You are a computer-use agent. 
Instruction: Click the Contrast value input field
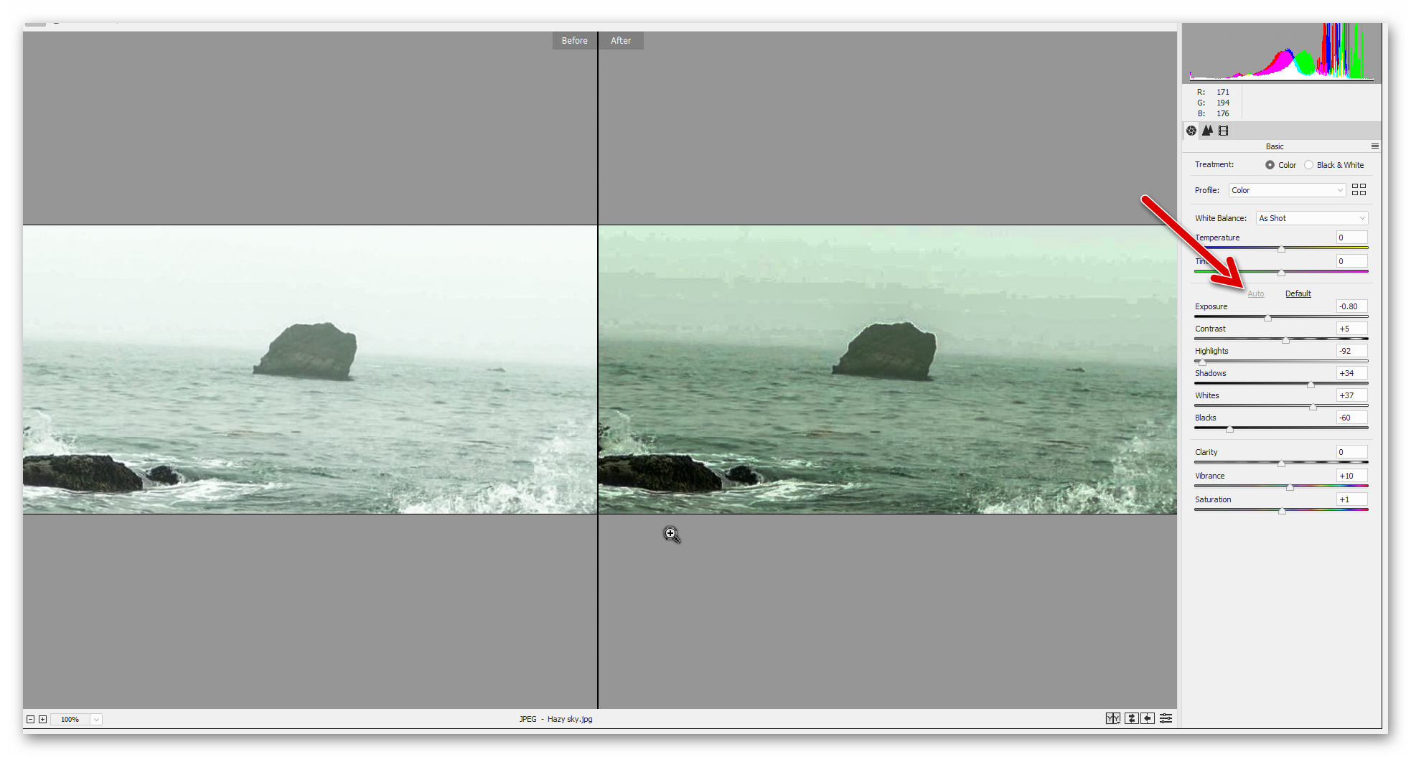tap(1351, 328)
